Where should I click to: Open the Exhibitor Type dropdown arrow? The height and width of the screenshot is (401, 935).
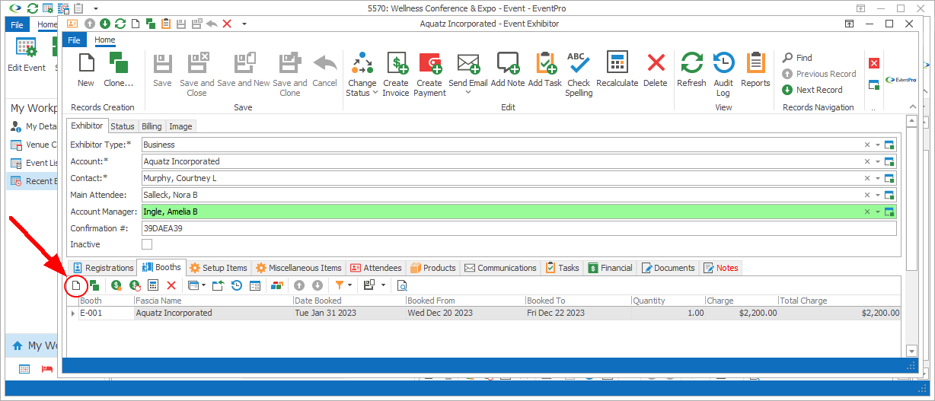(877, 145)
